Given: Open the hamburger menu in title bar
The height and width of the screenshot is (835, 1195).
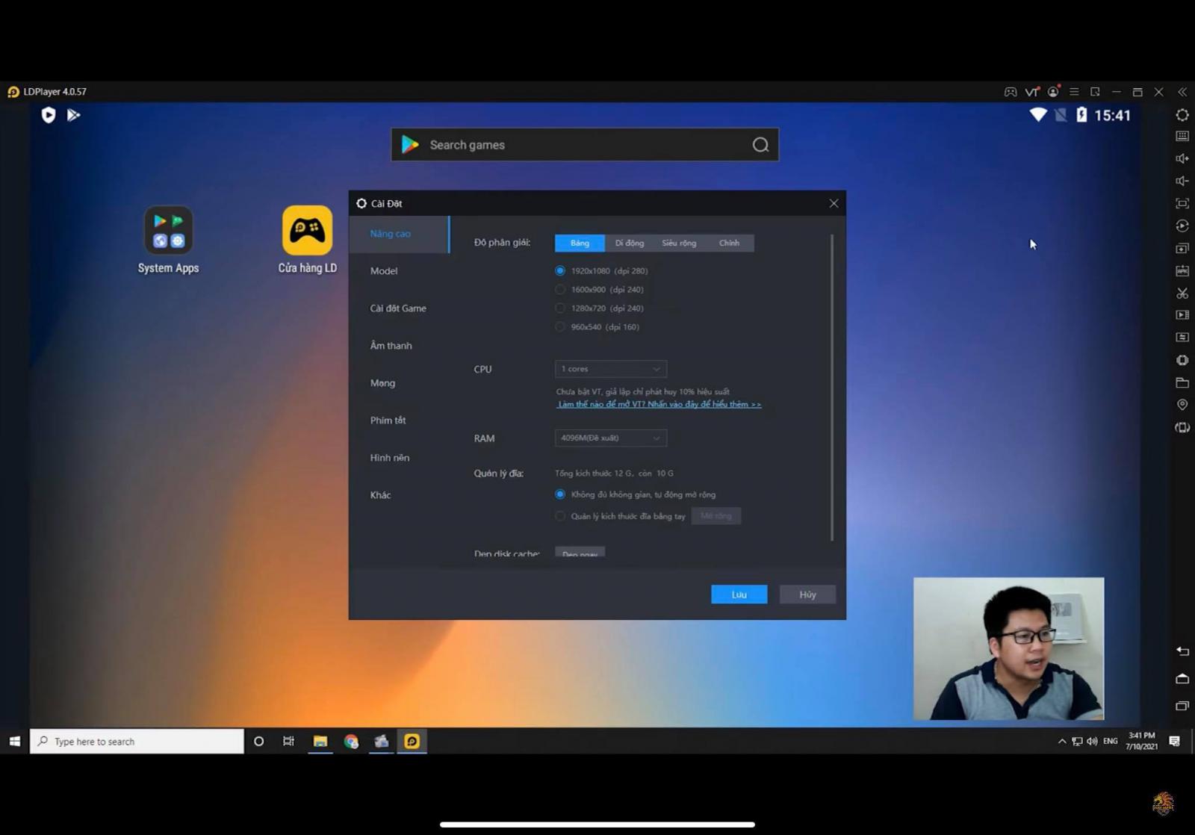Looking at the screenshot, I should [x=1074, y=92].
